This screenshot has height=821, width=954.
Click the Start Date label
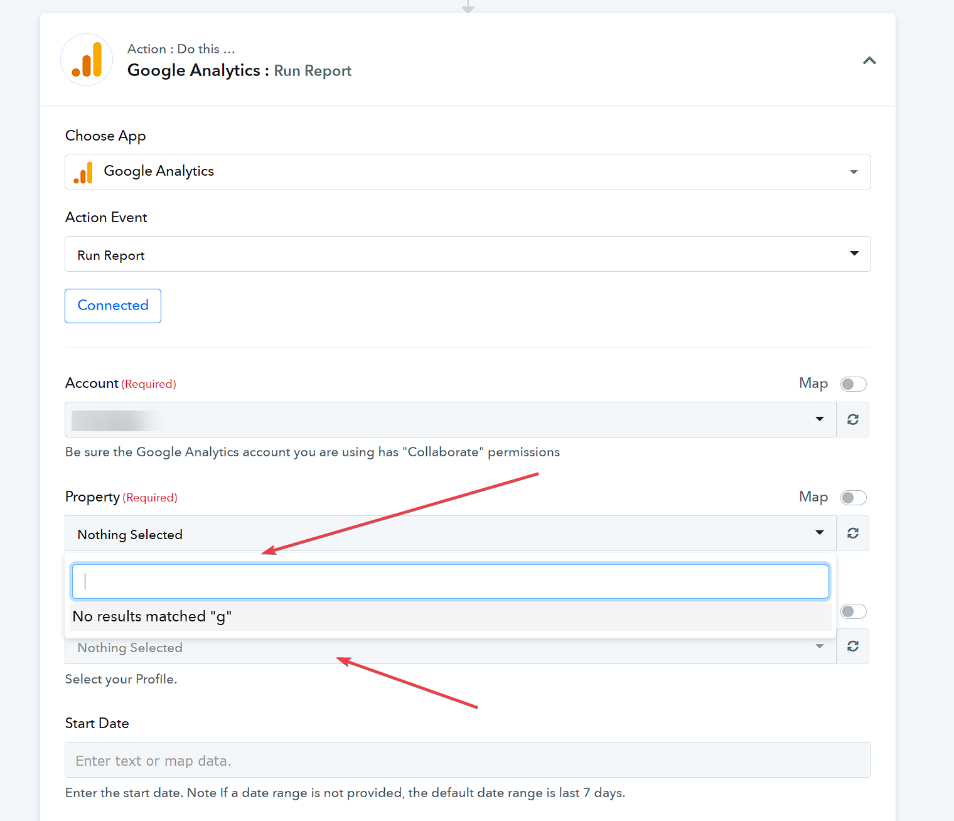(x=97, y=724)
